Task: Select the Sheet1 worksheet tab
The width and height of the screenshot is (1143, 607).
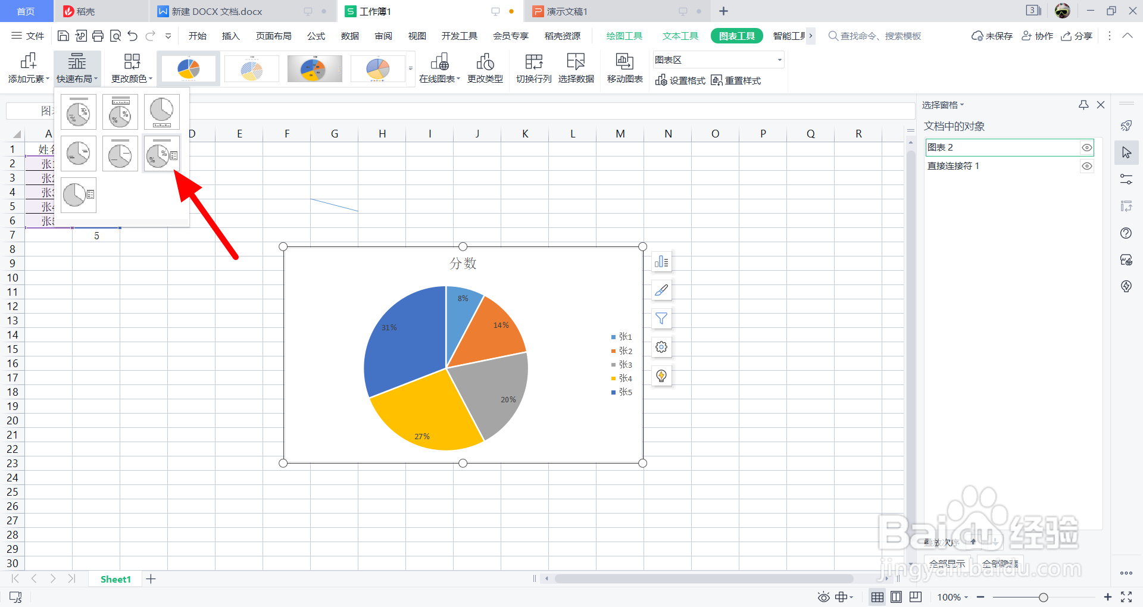Action: tap(115, 579)
